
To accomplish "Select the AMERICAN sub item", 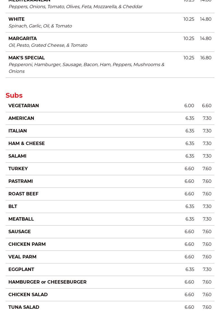I will [21, 118].
